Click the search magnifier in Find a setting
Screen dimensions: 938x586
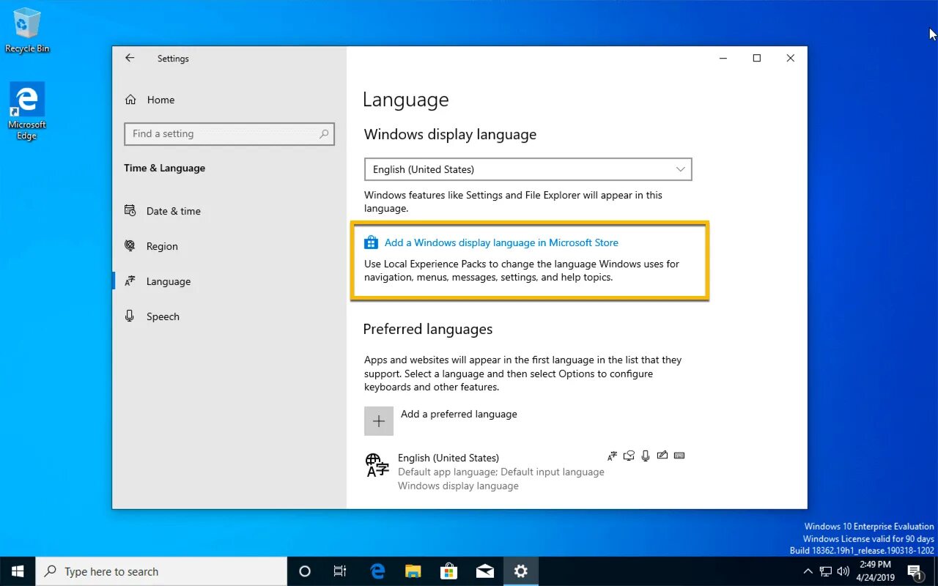click(324, 134)
